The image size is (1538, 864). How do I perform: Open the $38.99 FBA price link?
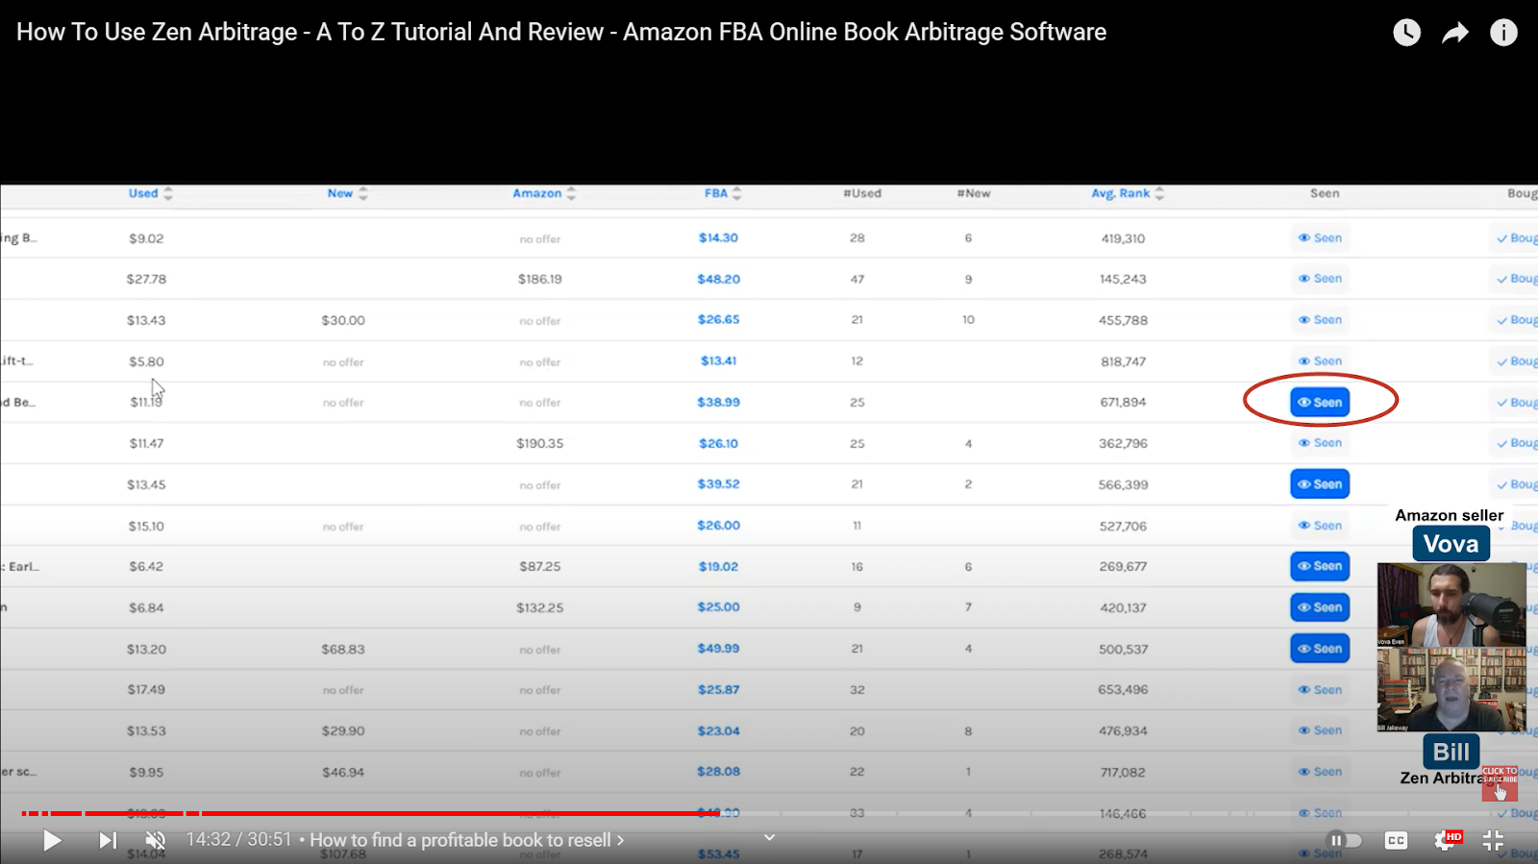(x=718, y=402)
